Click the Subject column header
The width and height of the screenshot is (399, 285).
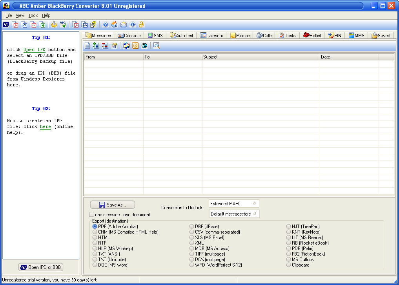coord(261,57)
